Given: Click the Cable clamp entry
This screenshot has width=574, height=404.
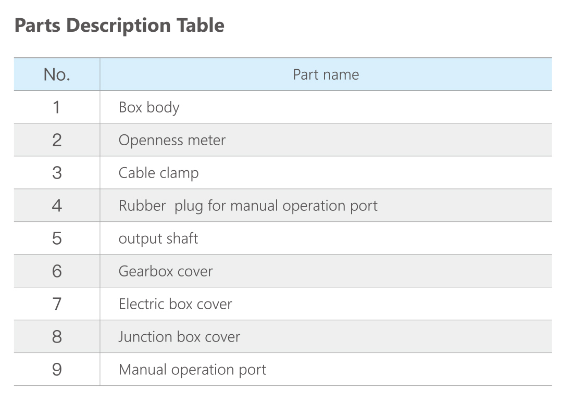Looking at the screenshot, I should pos(158,173).
